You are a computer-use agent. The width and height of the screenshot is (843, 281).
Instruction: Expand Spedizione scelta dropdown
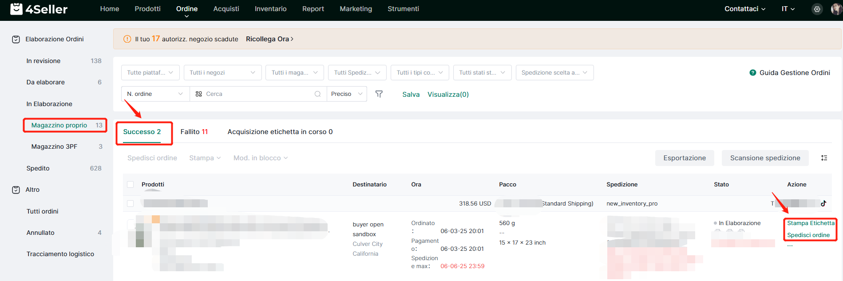[x=555, y=73]
